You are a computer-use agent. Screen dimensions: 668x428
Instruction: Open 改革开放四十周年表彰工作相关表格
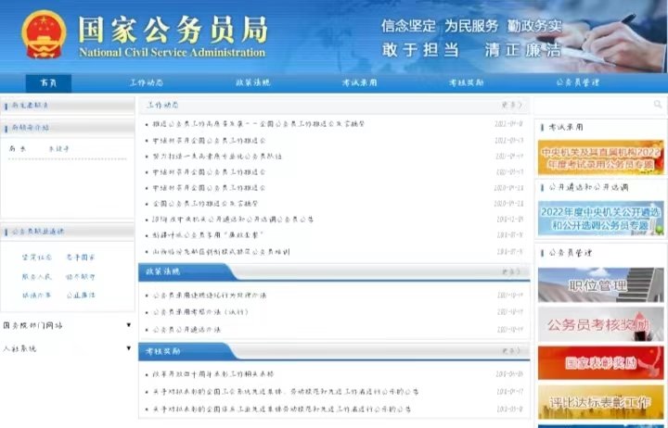[x=213, y=374]
